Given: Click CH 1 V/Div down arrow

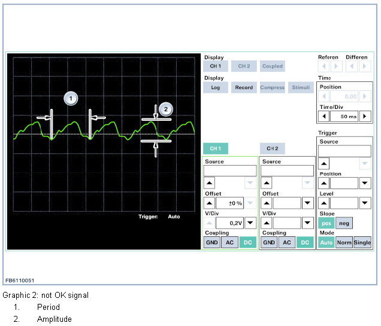Looking at the screenshot, I should tap(250, 223).
